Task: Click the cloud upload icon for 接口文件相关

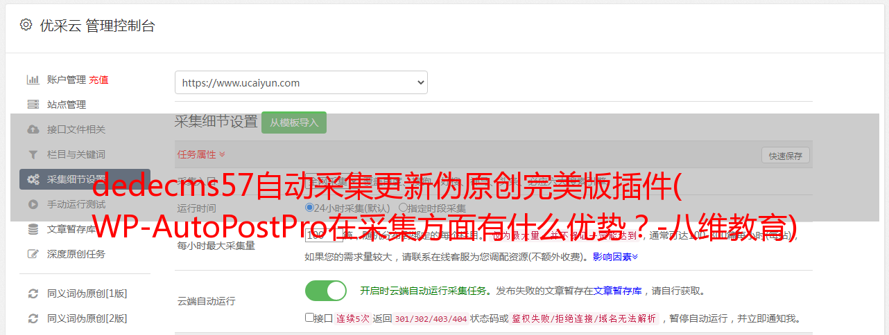Action: click(x=33, y=129)
